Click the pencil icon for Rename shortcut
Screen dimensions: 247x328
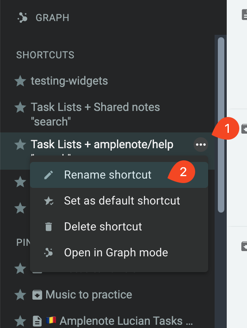(49, 175)
